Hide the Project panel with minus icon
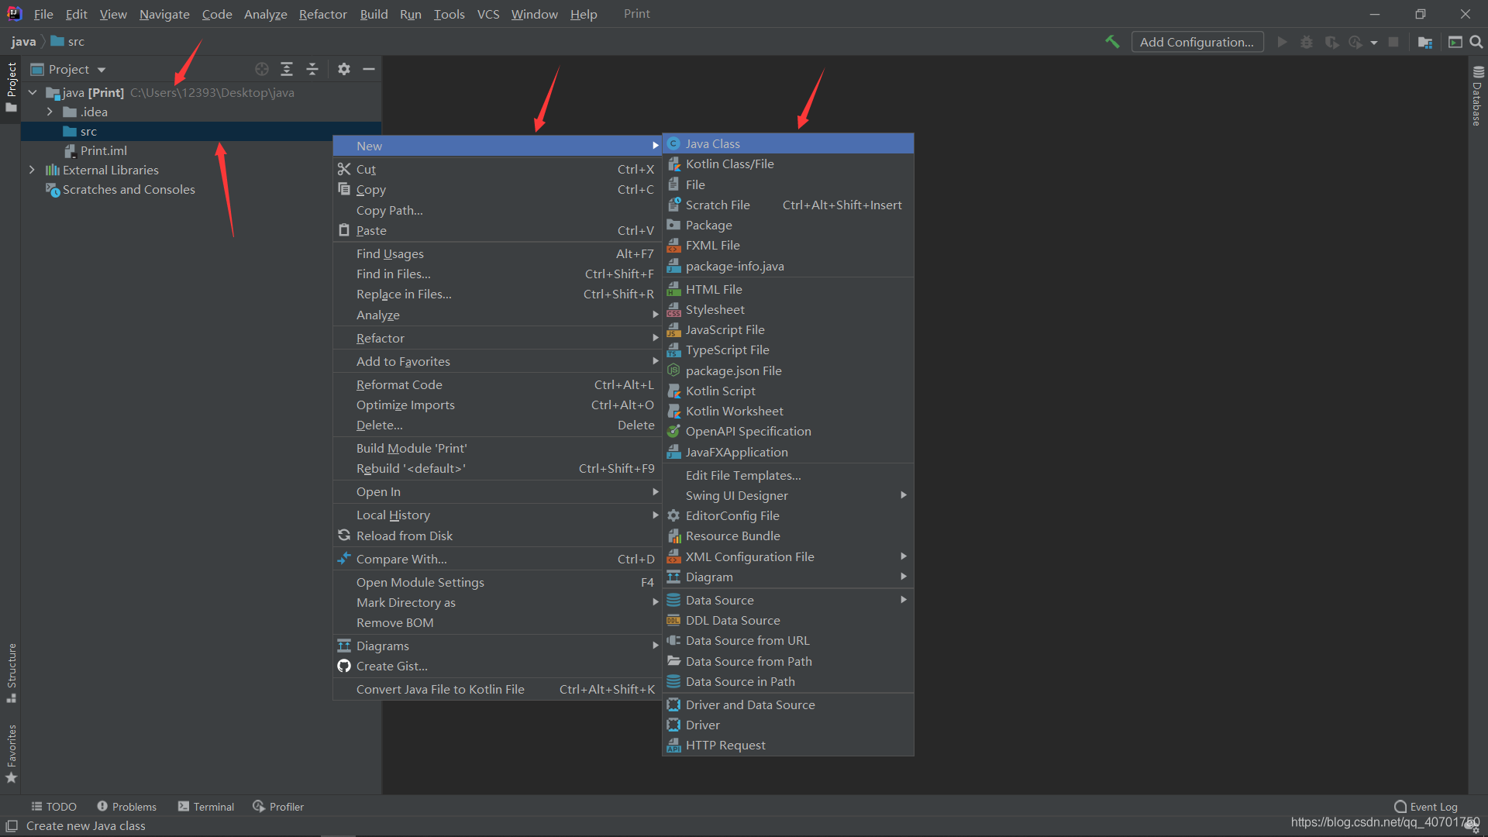1488x837 pixels. (369, 69)
